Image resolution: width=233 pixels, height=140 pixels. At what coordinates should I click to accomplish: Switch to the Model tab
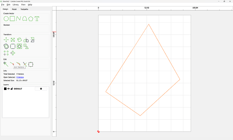click(x=14, y=9)
